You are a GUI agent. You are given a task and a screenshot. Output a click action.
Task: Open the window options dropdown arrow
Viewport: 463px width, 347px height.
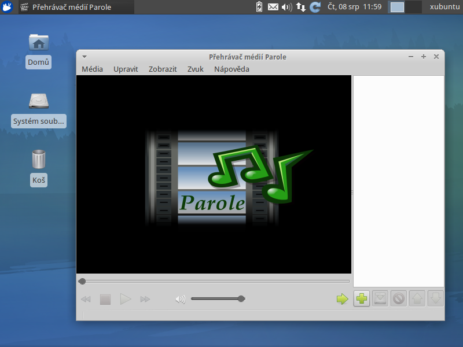[x=84, y=57]
